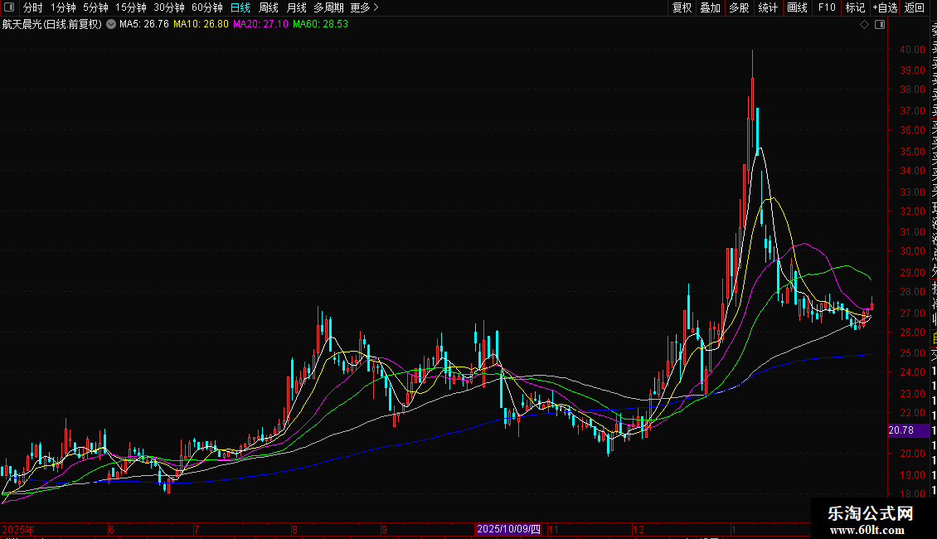Switch to 月线 monthly chart
Screen dimensions: 937x539
296,7
